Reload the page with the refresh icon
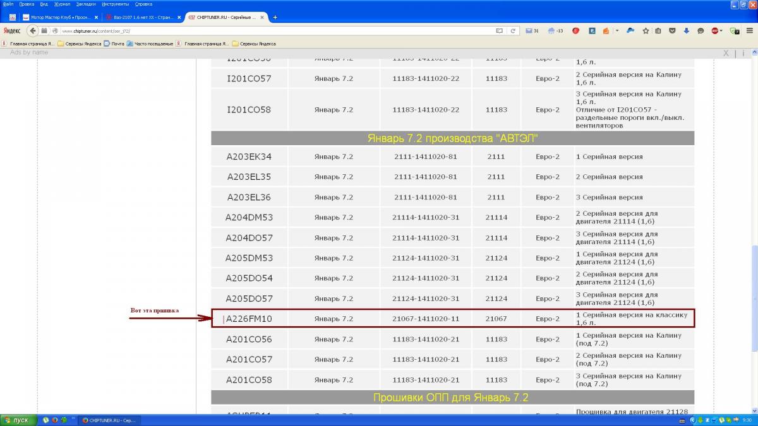 pos(513,30)
